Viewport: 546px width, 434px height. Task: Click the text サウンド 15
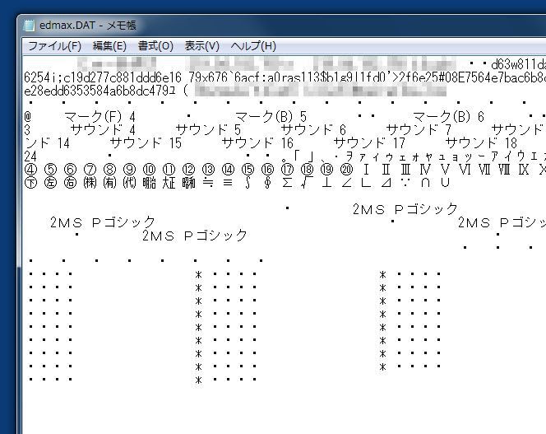[x=146, y=143]
